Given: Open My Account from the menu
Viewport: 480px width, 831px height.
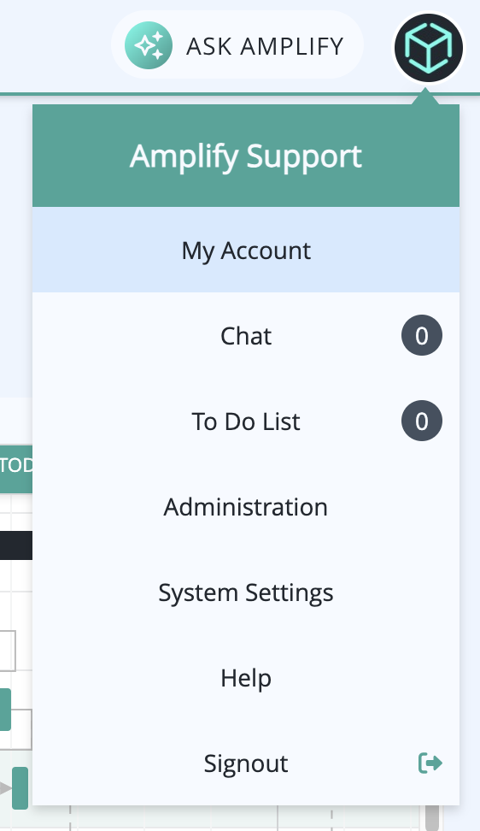Looking at the screenshot, I should (246, 250).
